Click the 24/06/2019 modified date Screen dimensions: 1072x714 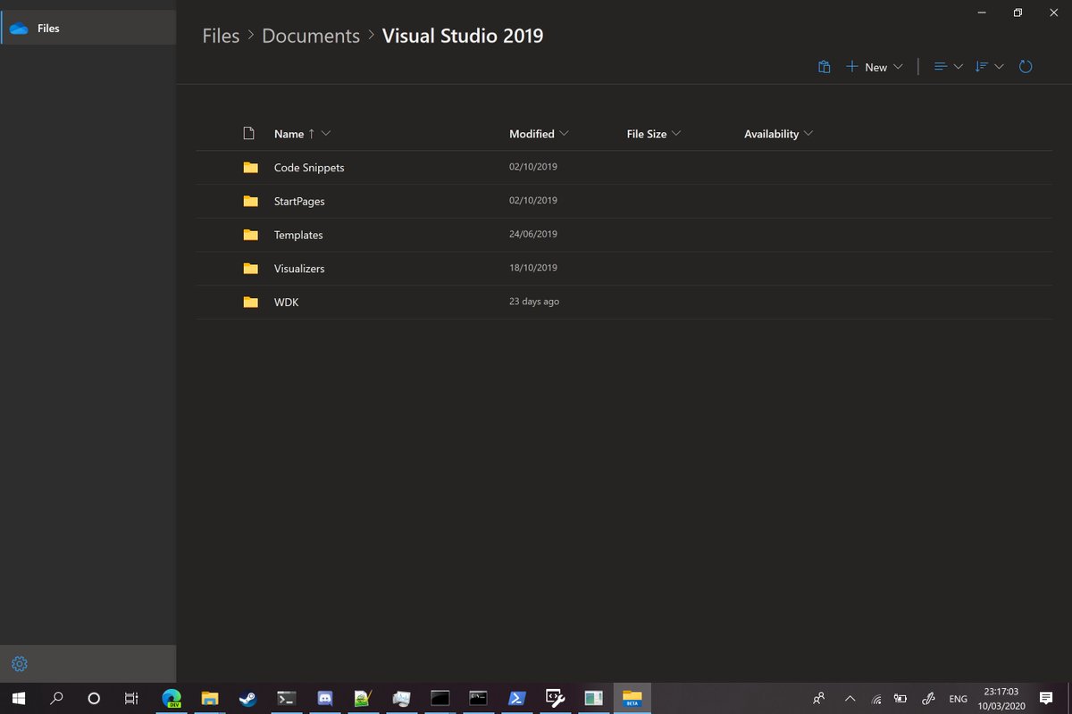click(533, 234)
